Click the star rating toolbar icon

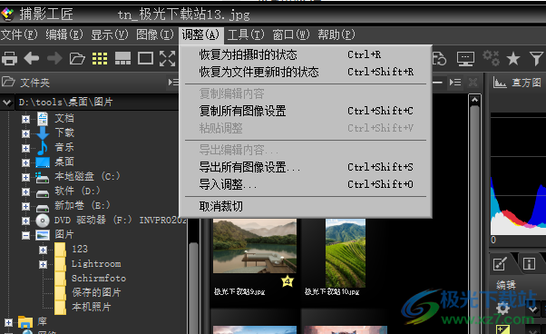(513, 58)
